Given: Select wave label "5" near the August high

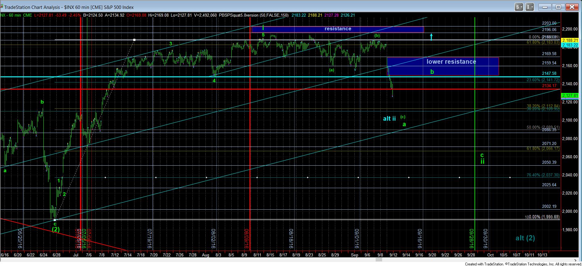Looking at the screenshot, I should (x=263, y=35).
